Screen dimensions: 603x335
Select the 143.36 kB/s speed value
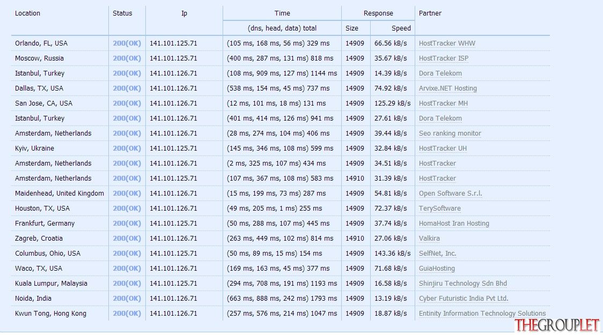pyautogui.click(x=392, y=253)
